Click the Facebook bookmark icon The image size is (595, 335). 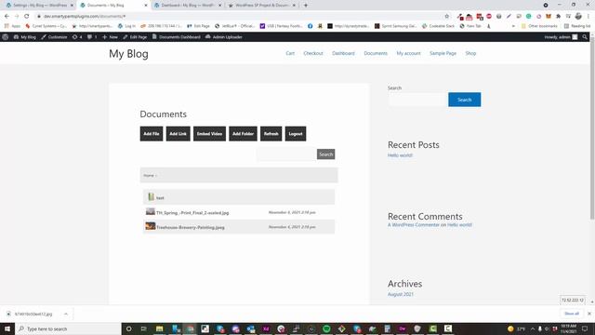(310, 26)
